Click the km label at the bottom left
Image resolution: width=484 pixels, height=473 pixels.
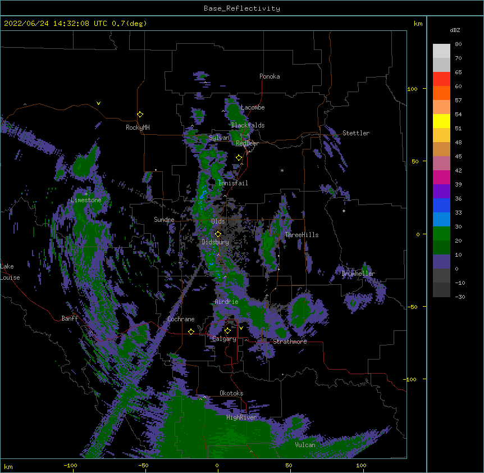[x=8, y=467]
